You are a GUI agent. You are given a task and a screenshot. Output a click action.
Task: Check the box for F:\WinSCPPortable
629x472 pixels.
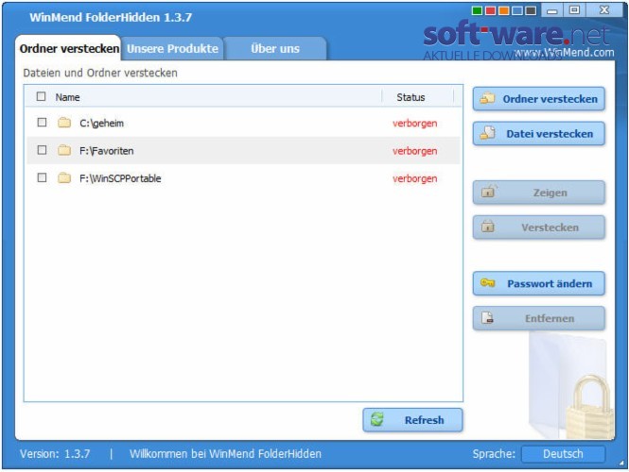(x=42, y=177)
